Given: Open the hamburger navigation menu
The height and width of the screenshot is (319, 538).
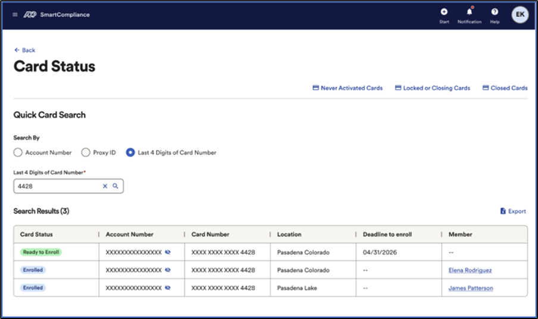Looking at the screenshot, I should (15, 14).
